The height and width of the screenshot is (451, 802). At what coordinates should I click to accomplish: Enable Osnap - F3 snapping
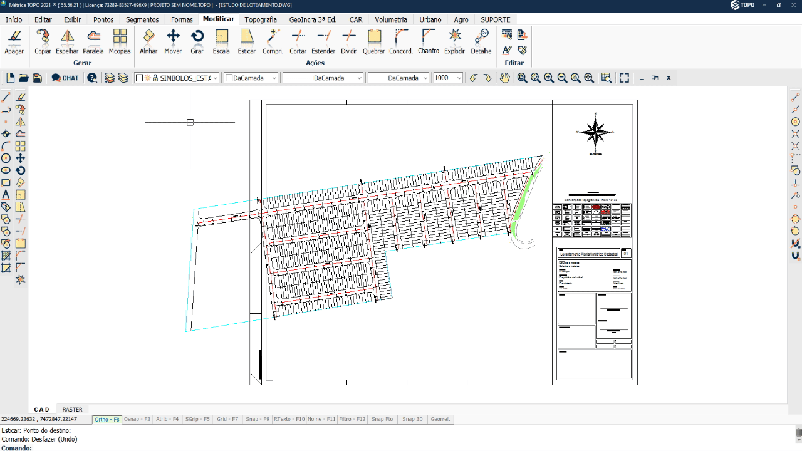click(x=137, y=419)
